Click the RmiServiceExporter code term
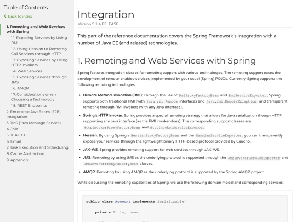The height and width of the screenshot is (222, 296). click(247, 95)
